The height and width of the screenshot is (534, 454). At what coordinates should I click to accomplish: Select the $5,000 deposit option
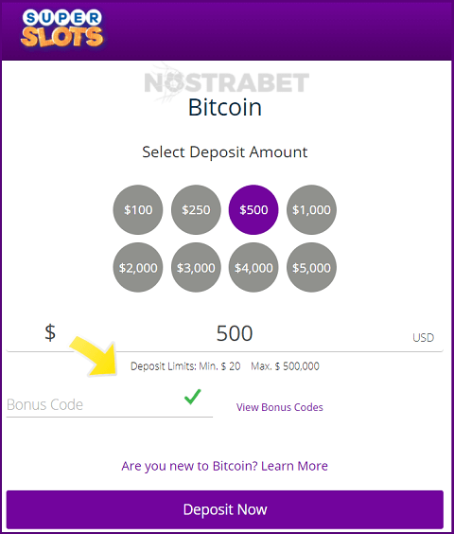tap(311, 268)
